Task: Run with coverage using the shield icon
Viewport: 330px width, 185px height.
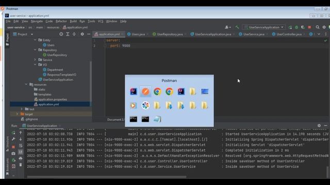Action: point(303,27)
